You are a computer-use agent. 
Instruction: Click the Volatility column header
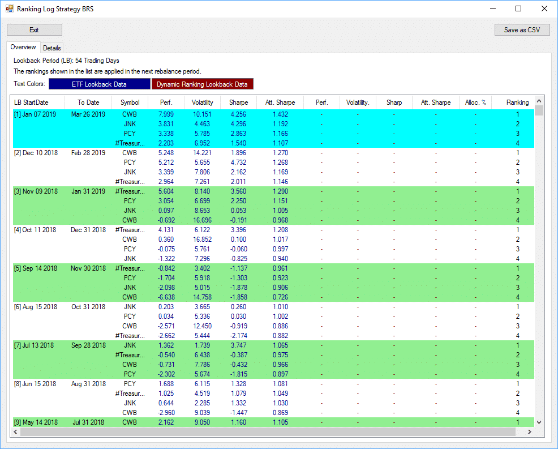(x=202, y=102)
